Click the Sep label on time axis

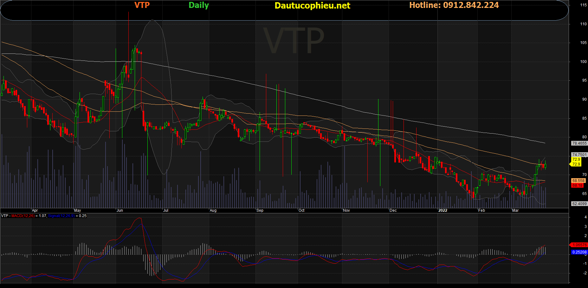point(260,210)
